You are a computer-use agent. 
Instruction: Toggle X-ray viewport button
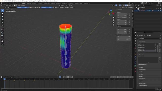tap(124, 5)
